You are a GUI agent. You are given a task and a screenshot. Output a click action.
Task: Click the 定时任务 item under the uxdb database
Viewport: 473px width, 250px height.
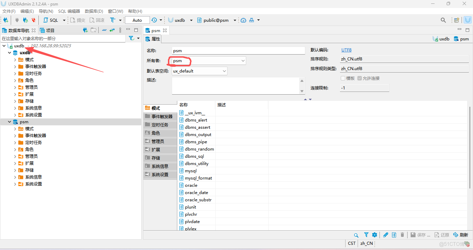34,74
